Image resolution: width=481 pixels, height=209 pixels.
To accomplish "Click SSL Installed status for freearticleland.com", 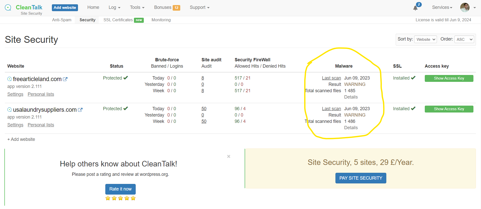I will (404, 78).
